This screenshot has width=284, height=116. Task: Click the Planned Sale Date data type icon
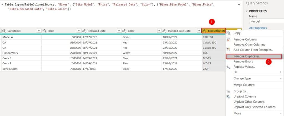(x=164, y=31)
